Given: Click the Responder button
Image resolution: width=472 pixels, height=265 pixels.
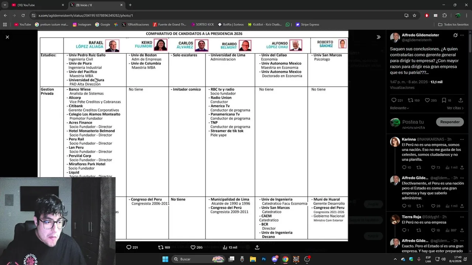Looking at the screenshot, I should click(x=450, y=122).
